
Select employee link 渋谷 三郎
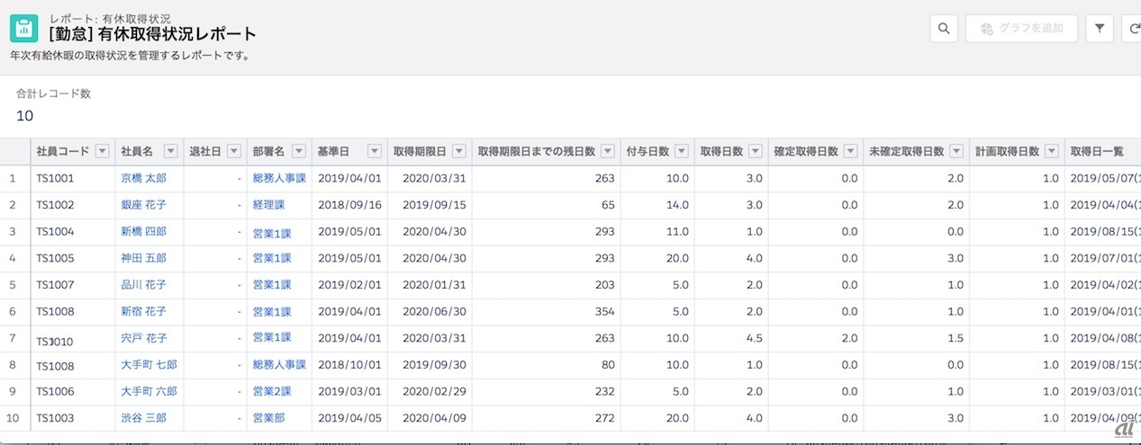point(143,419)
